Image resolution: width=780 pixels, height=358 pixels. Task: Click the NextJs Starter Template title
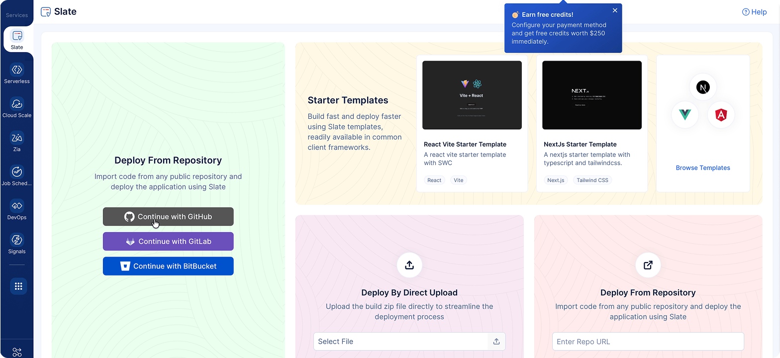(580, 145)
